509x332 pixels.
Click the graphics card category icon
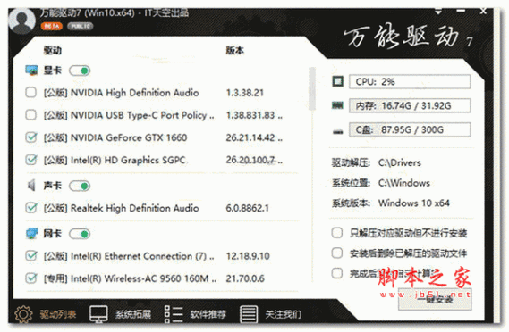[31, 71]
